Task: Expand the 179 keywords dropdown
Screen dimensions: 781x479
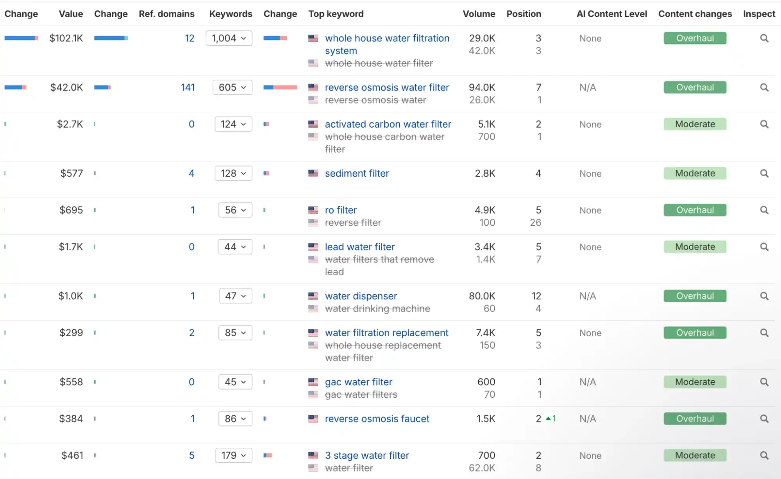Action: [234, 455]
